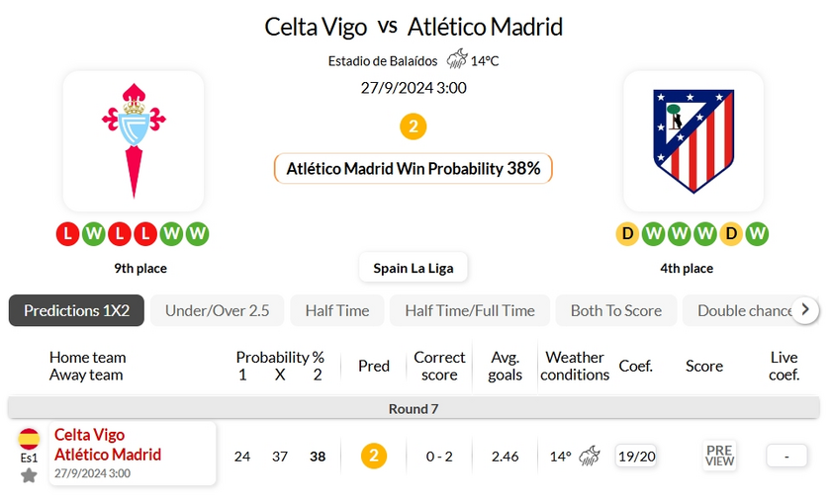
Task: Switch to the Both To Score tab
Action: 615,310
